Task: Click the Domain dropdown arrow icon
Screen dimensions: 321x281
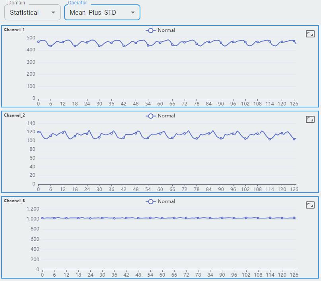Action: tap(53, 12)
